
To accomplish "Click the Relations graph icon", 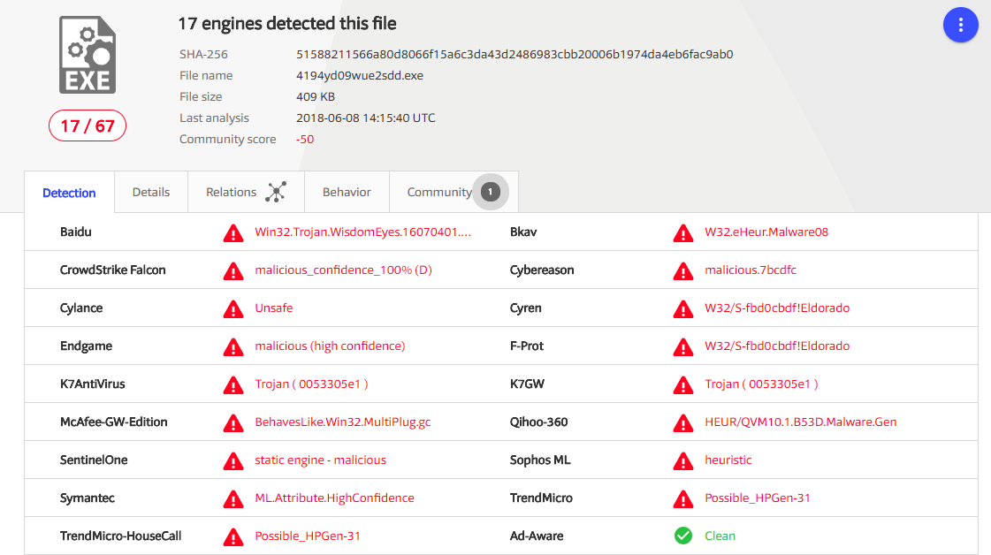I will coord(276,192).
